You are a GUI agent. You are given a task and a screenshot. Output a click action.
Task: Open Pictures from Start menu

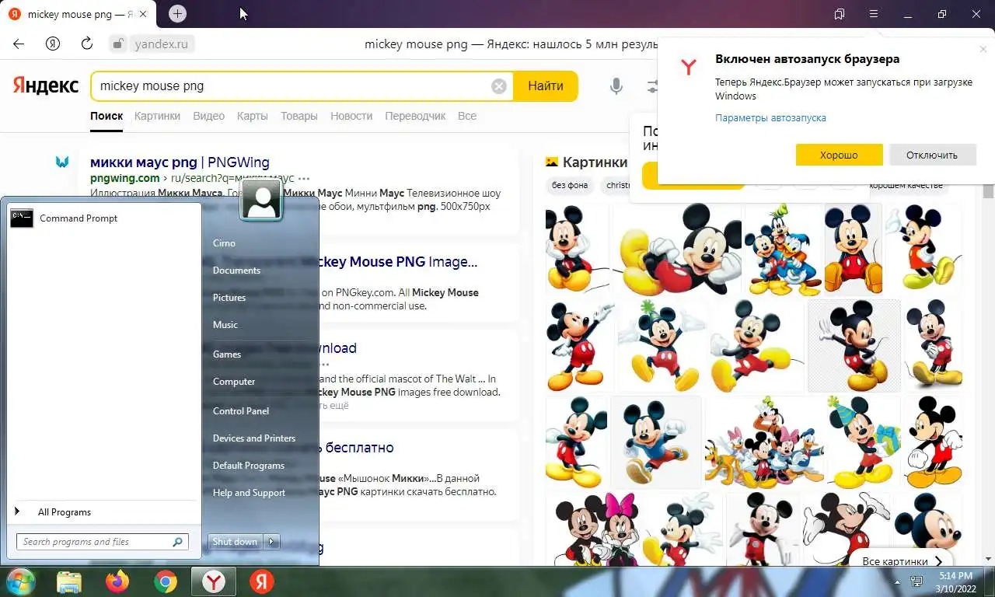[x=229, y=298]
